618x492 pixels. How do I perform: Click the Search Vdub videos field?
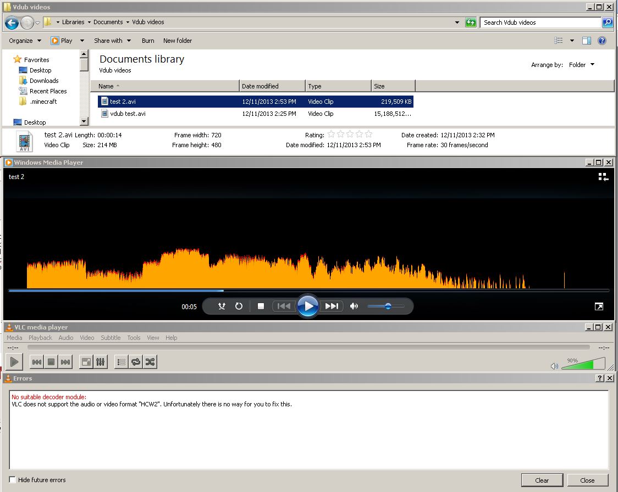coord(540,23)
